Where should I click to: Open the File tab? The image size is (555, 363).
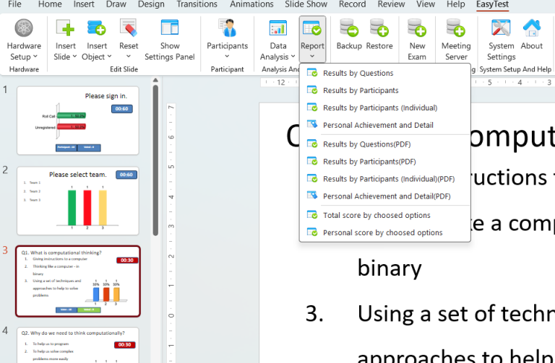coord(14,4)
